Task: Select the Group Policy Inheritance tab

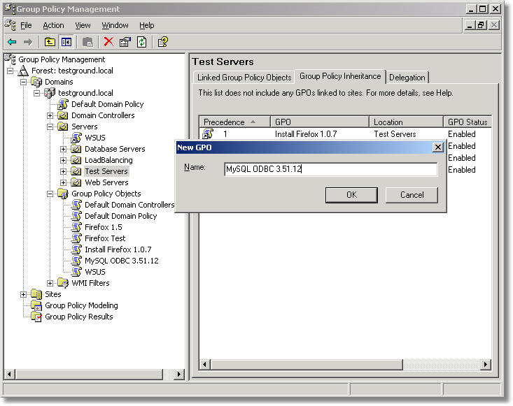Action: (340, 76)
